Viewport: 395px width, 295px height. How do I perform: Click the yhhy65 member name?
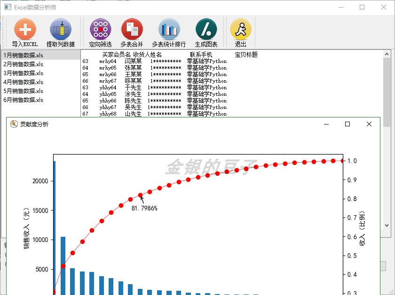[x=108, y=94]
